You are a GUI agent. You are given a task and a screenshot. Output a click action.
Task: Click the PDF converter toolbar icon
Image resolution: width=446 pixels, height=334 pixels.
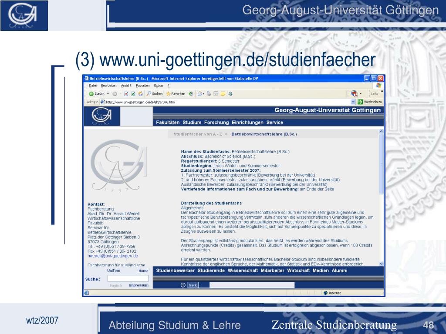pos(354,94)
